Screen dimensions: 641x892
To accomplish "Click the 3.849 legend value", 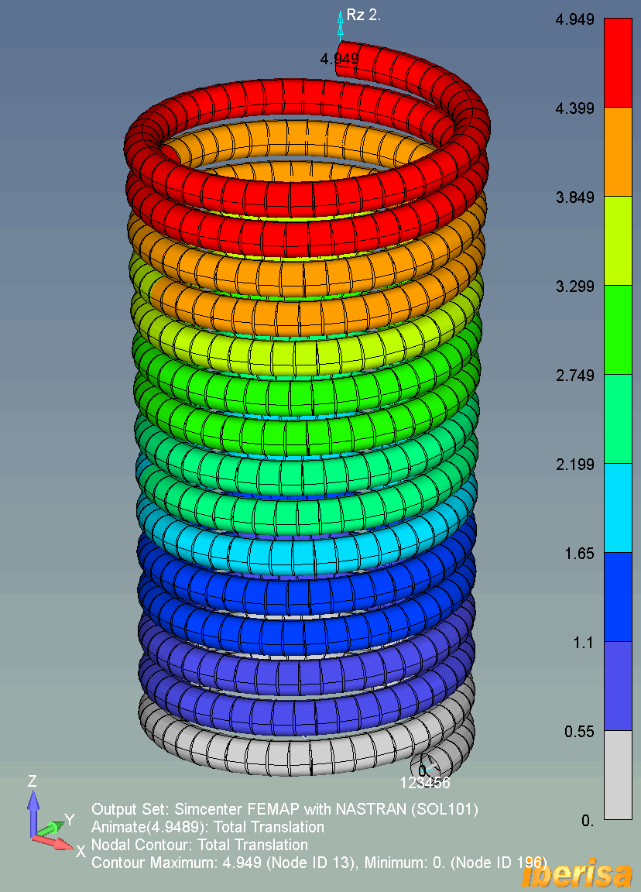I will click(x=574, y=197).
